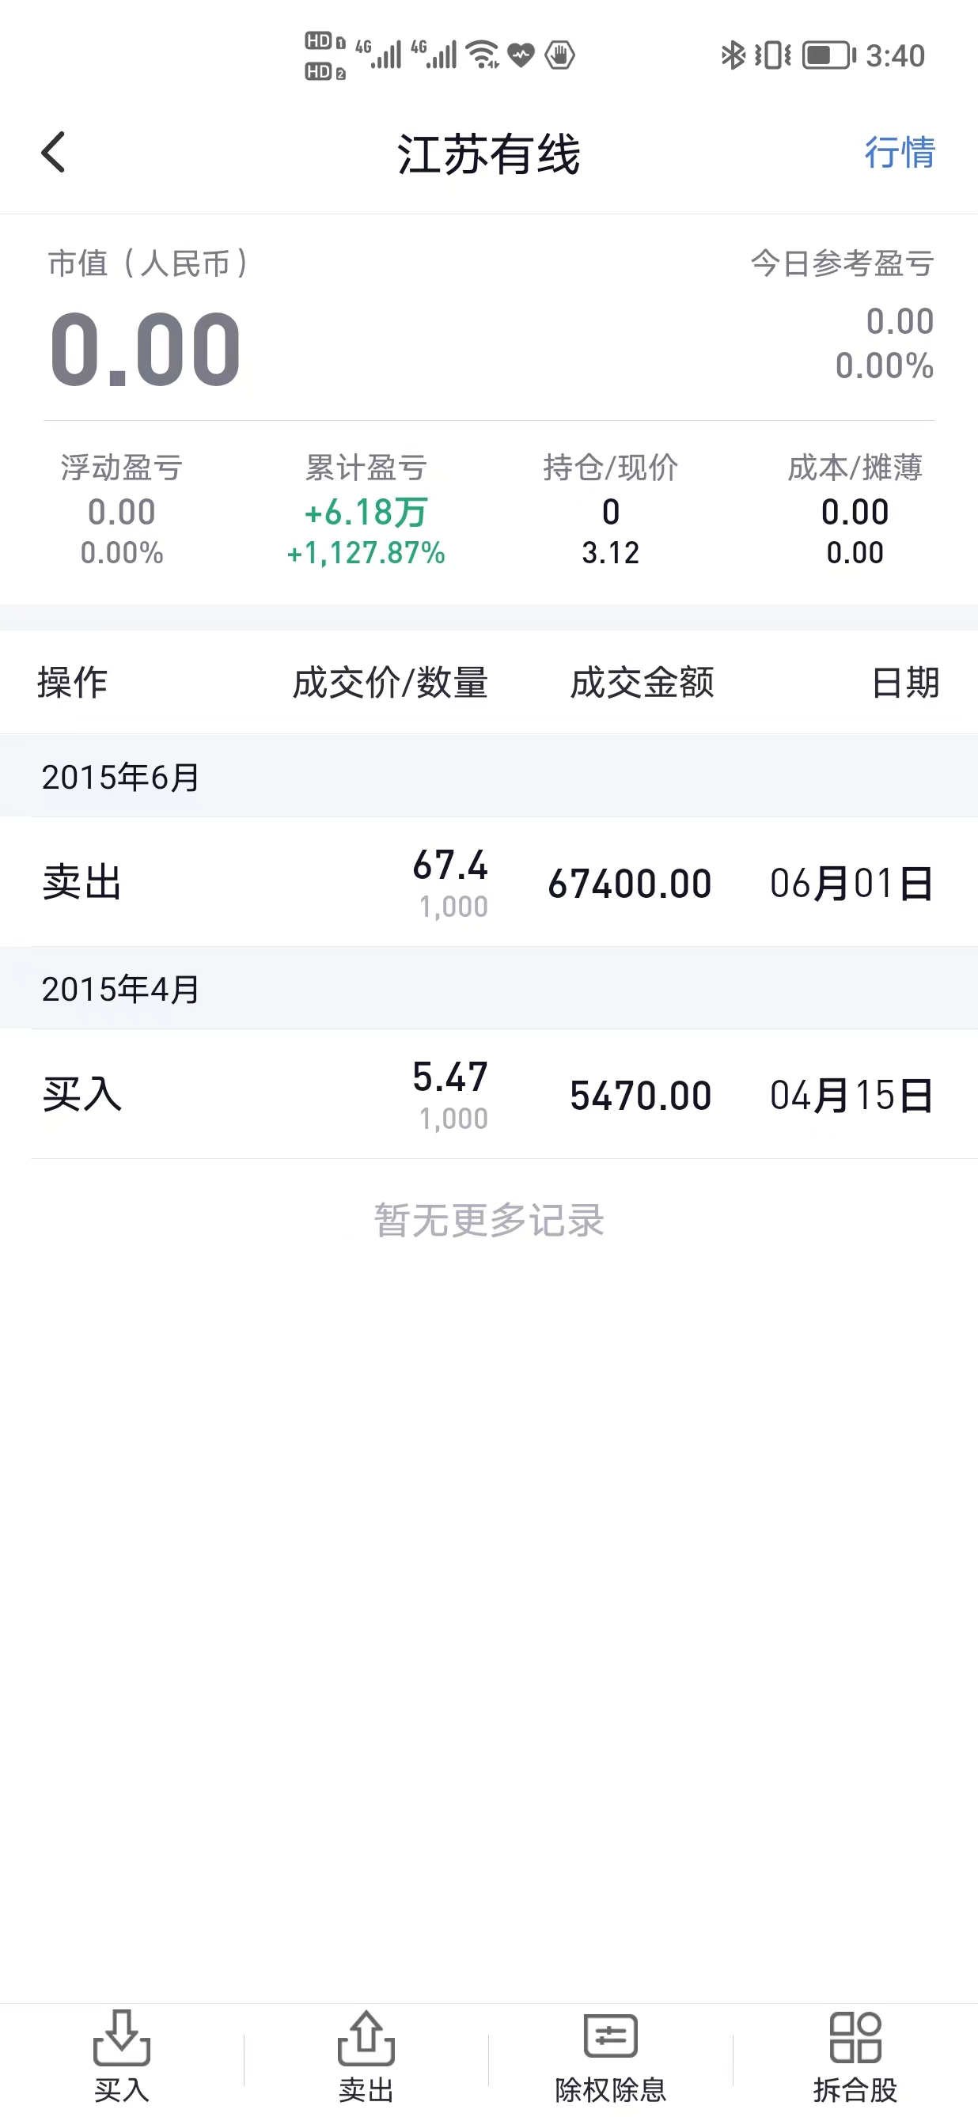Tap the 持仓/现价 value field
Screen dimensions: 978x2117
pyautogui.click(x=610, y=531)
